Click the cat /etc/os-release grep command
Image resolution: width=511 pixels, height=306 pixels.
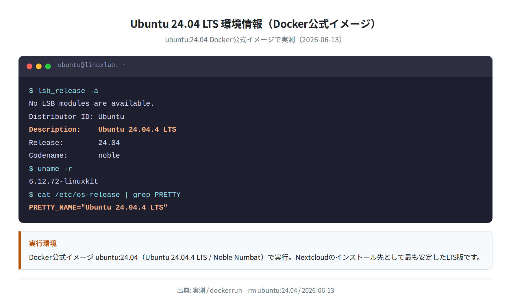click(105, 195)
